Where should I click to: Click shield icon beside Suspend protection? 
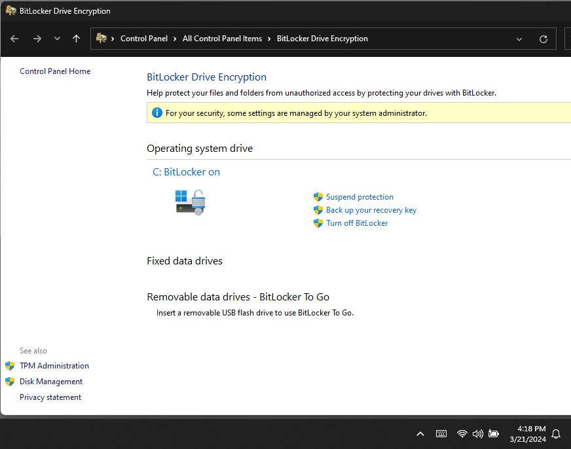pyautogui.click(x=318, y=197)
